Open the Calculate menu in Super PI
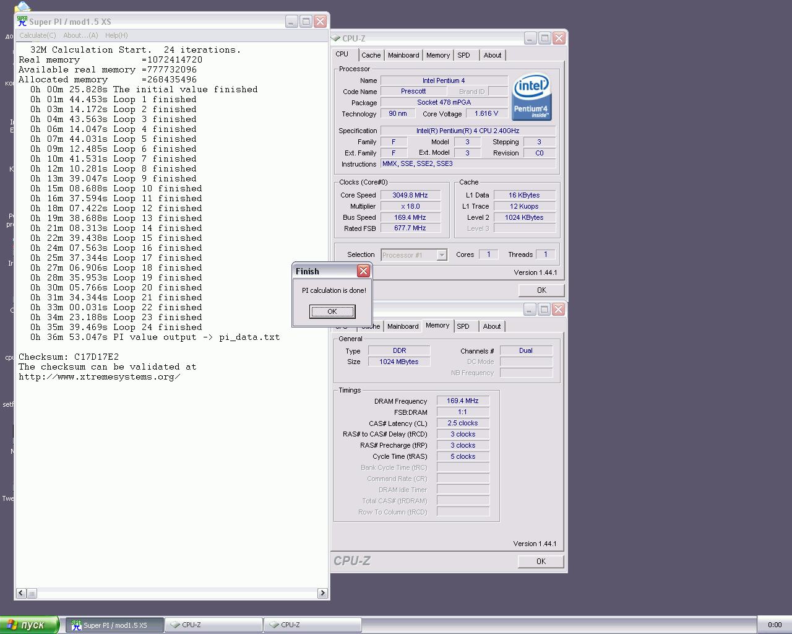The image size is (792, 634). tap(38, 35)
